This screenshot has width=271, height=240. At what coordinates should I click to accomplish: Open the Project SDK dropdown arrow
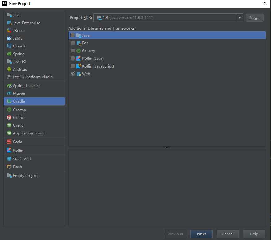240,18
